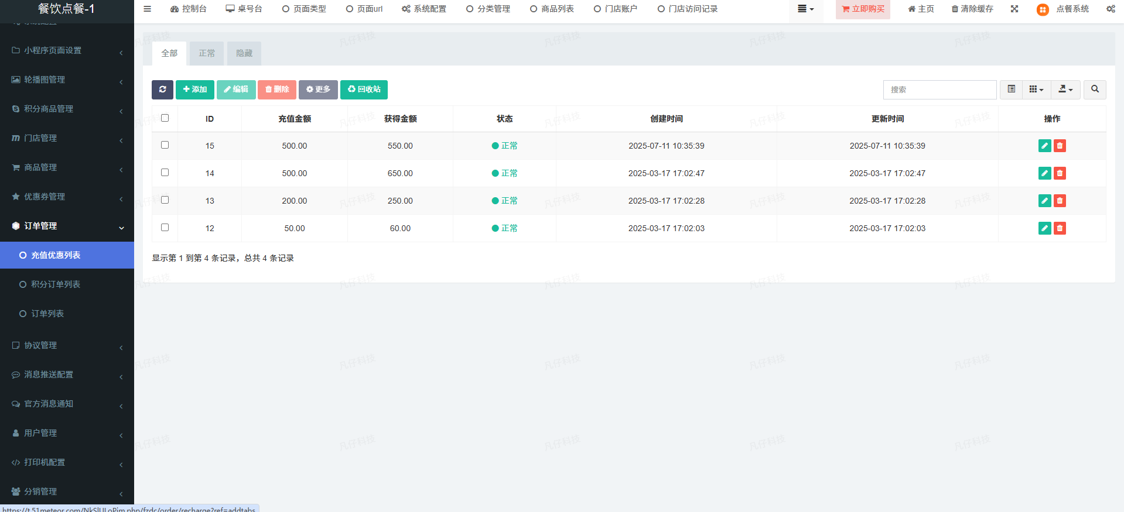
Task: Click the fullscreen expand icon in header
Action: [x=1014, y=9]
